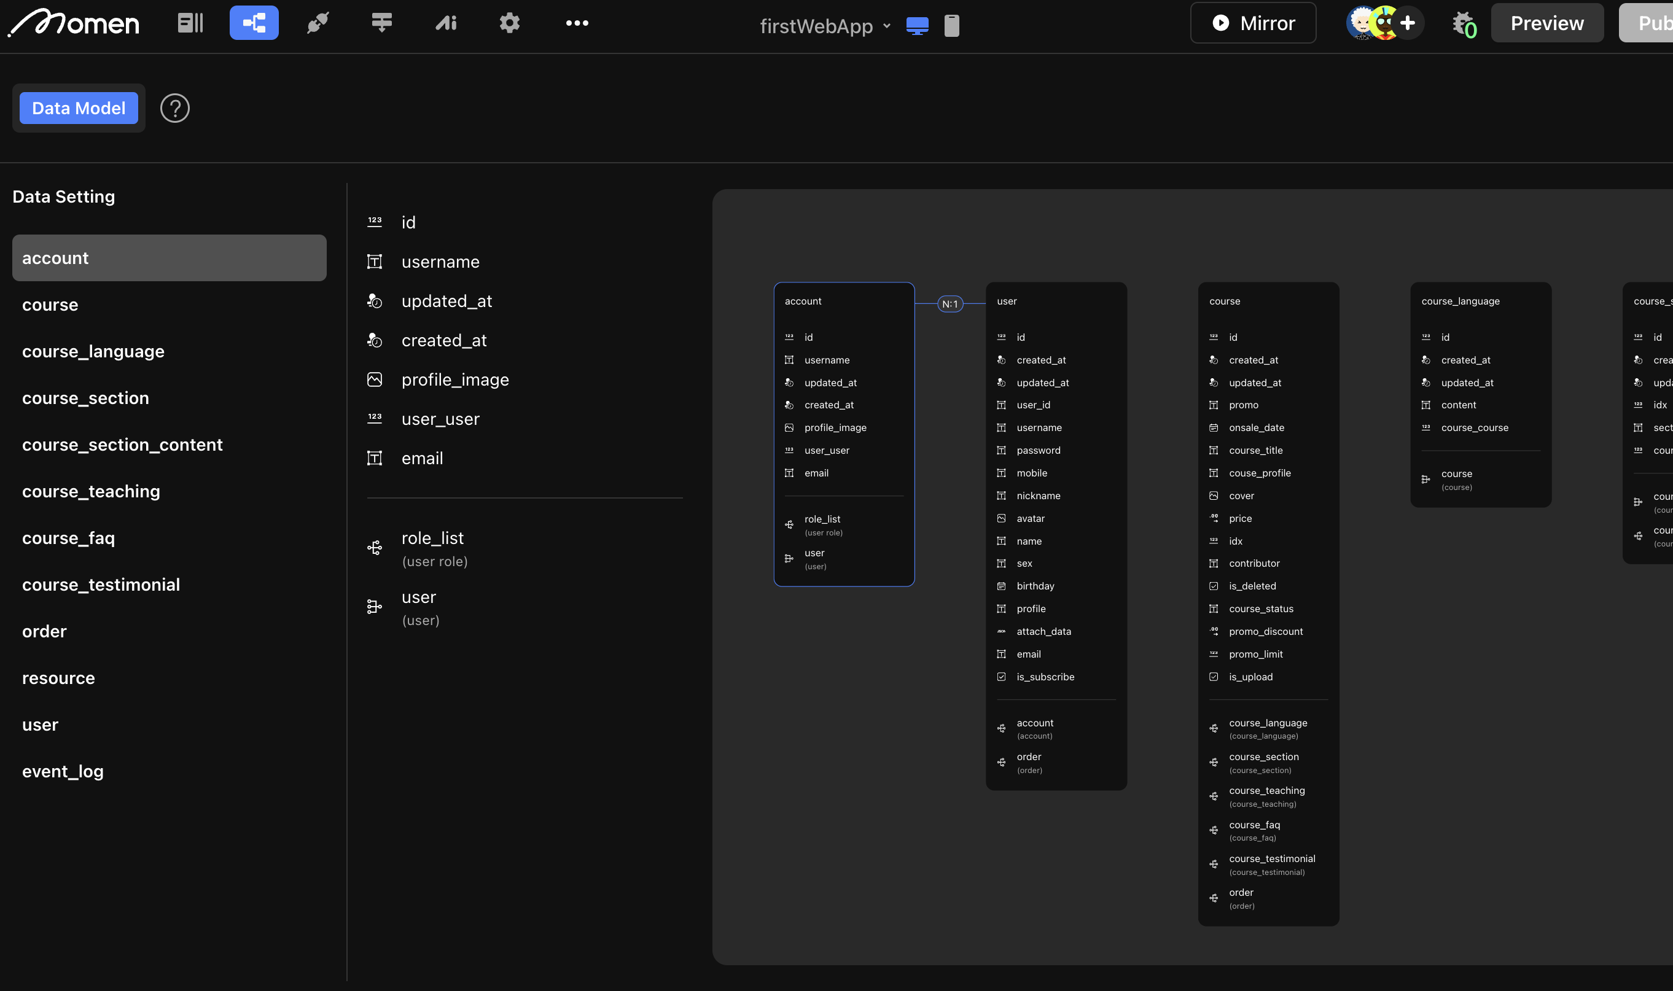
Task: Click promo_discount field in course card
Action: (1268, 631)
